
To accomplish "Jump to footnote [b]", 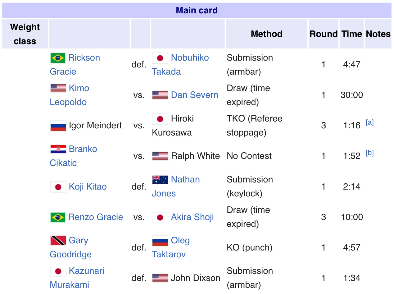I will [x=369, y=153].
